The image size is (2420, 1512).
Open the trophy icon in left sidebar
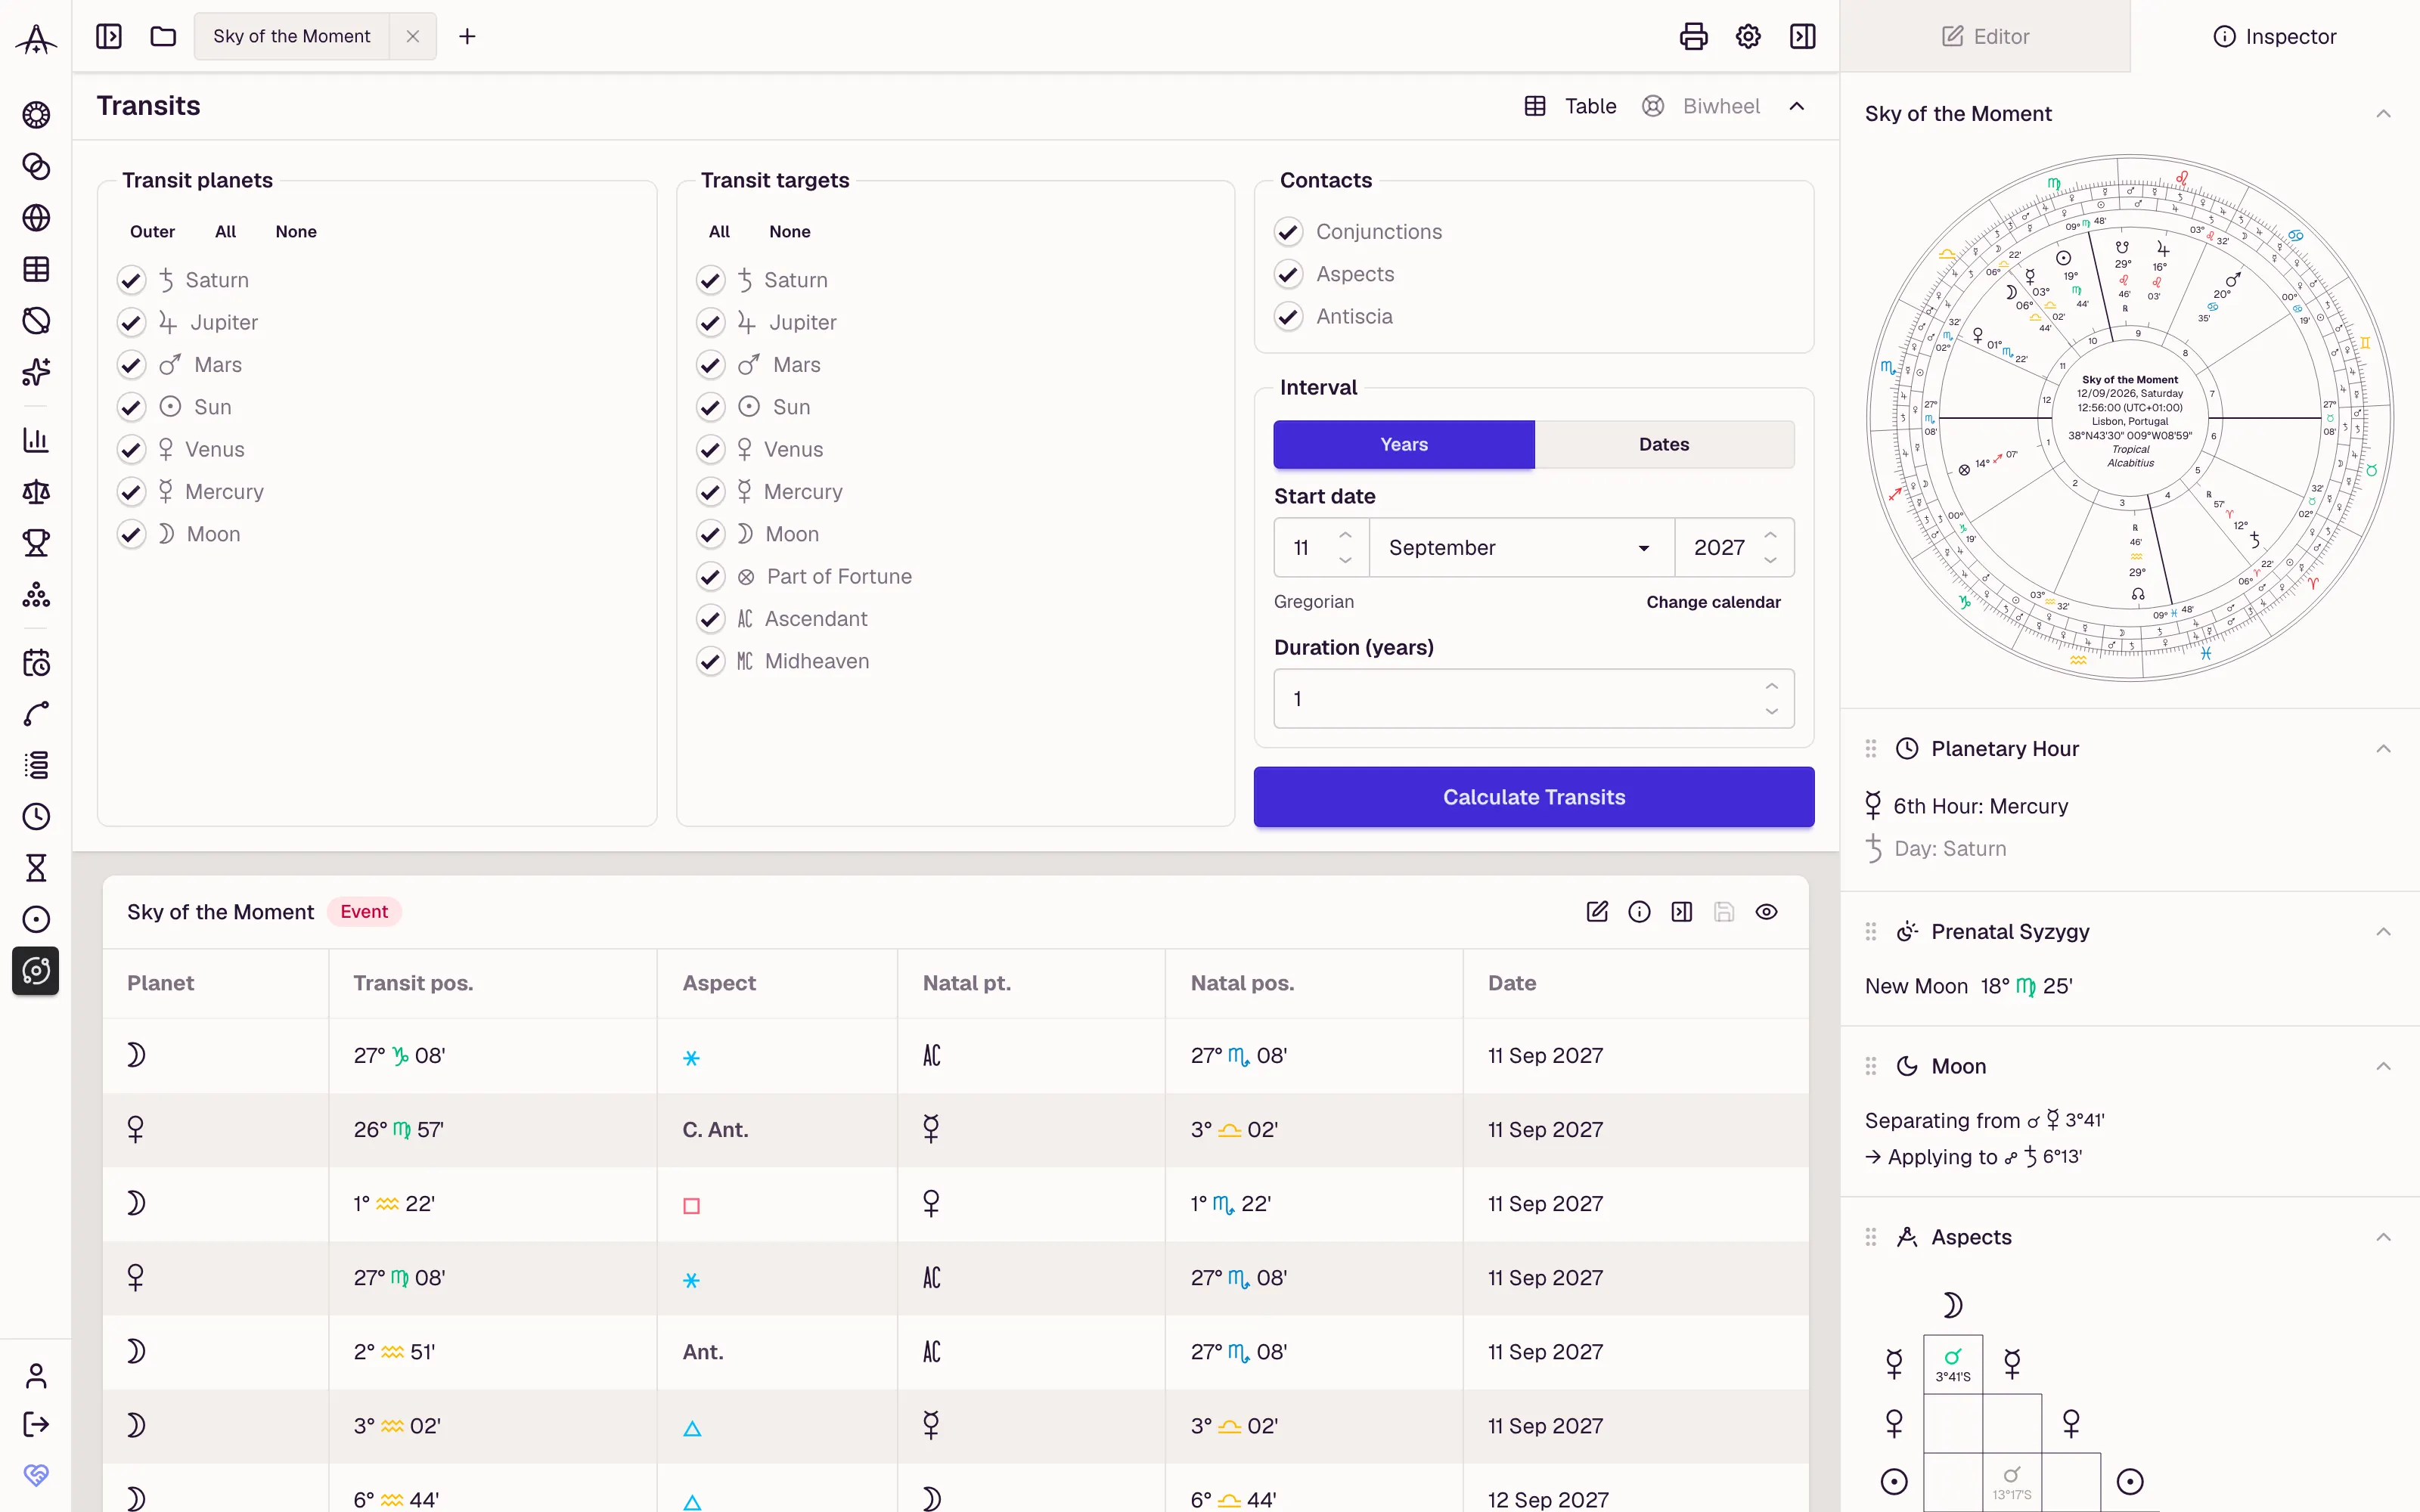point(36,543)
